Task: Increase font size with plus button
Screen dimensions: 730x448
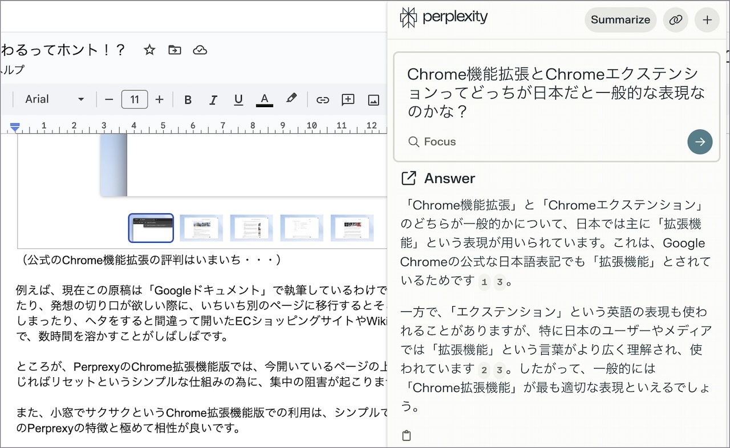Action: pos(159,100)
